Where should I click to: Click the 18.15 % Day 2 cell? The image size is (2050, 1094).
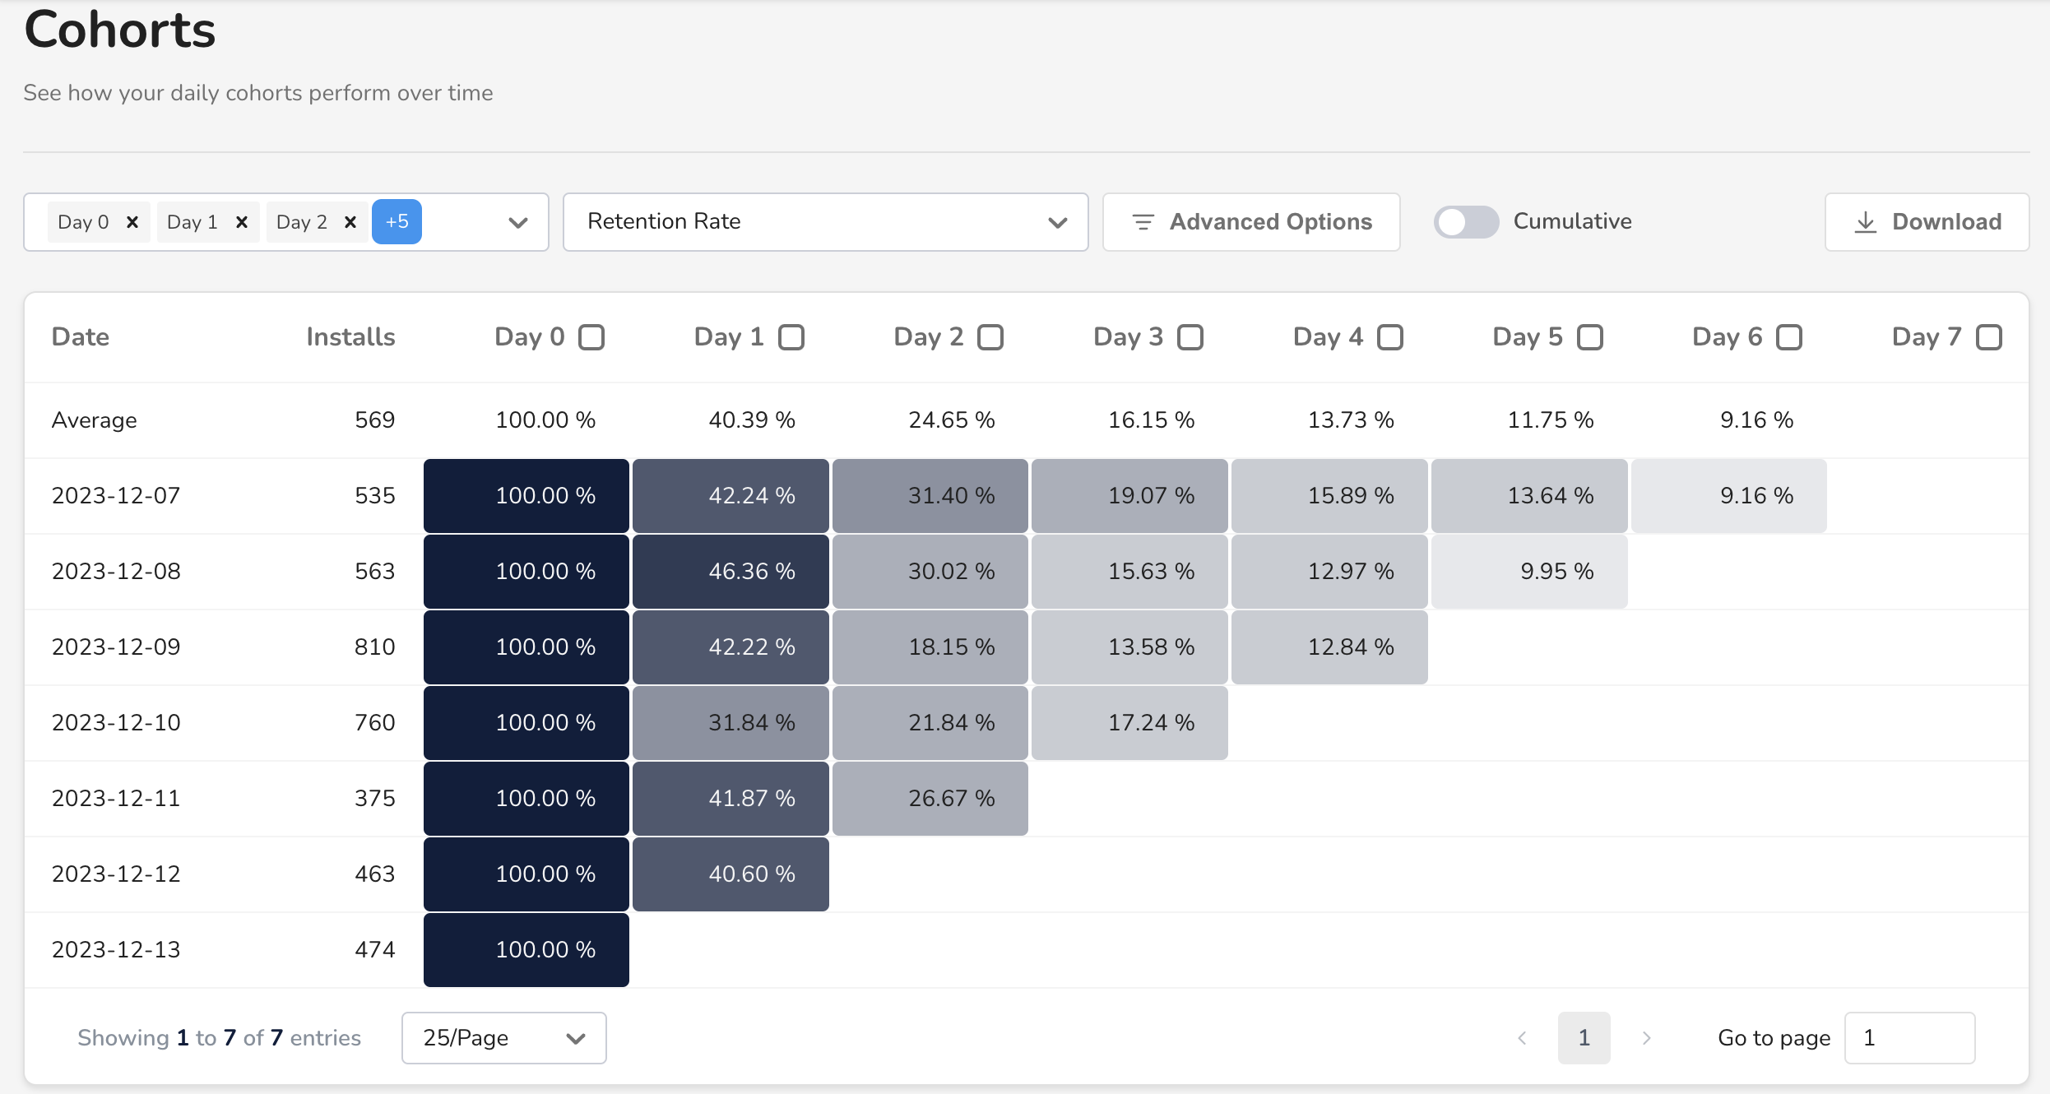pos(930,647)
